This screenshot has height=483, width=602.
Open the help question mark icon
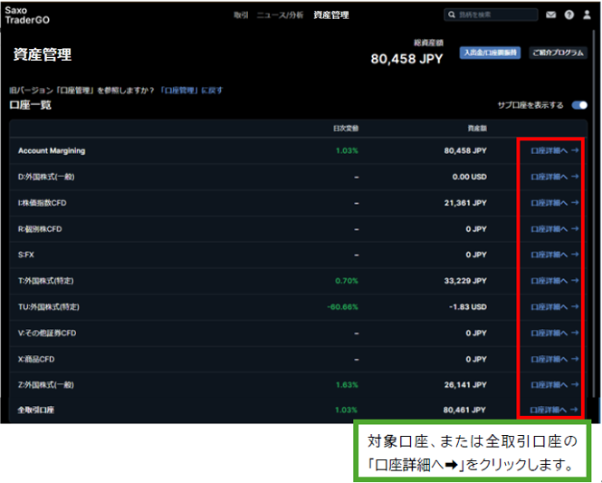coord(569,14)
